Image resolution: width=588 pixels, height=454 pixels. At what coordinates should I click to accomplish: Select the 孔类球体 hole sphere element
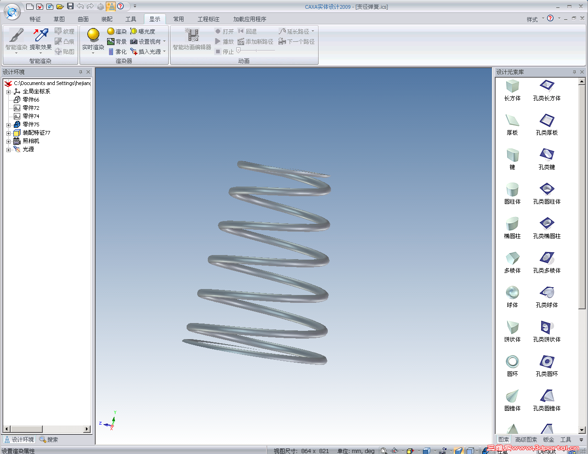(x=547, y=297)
